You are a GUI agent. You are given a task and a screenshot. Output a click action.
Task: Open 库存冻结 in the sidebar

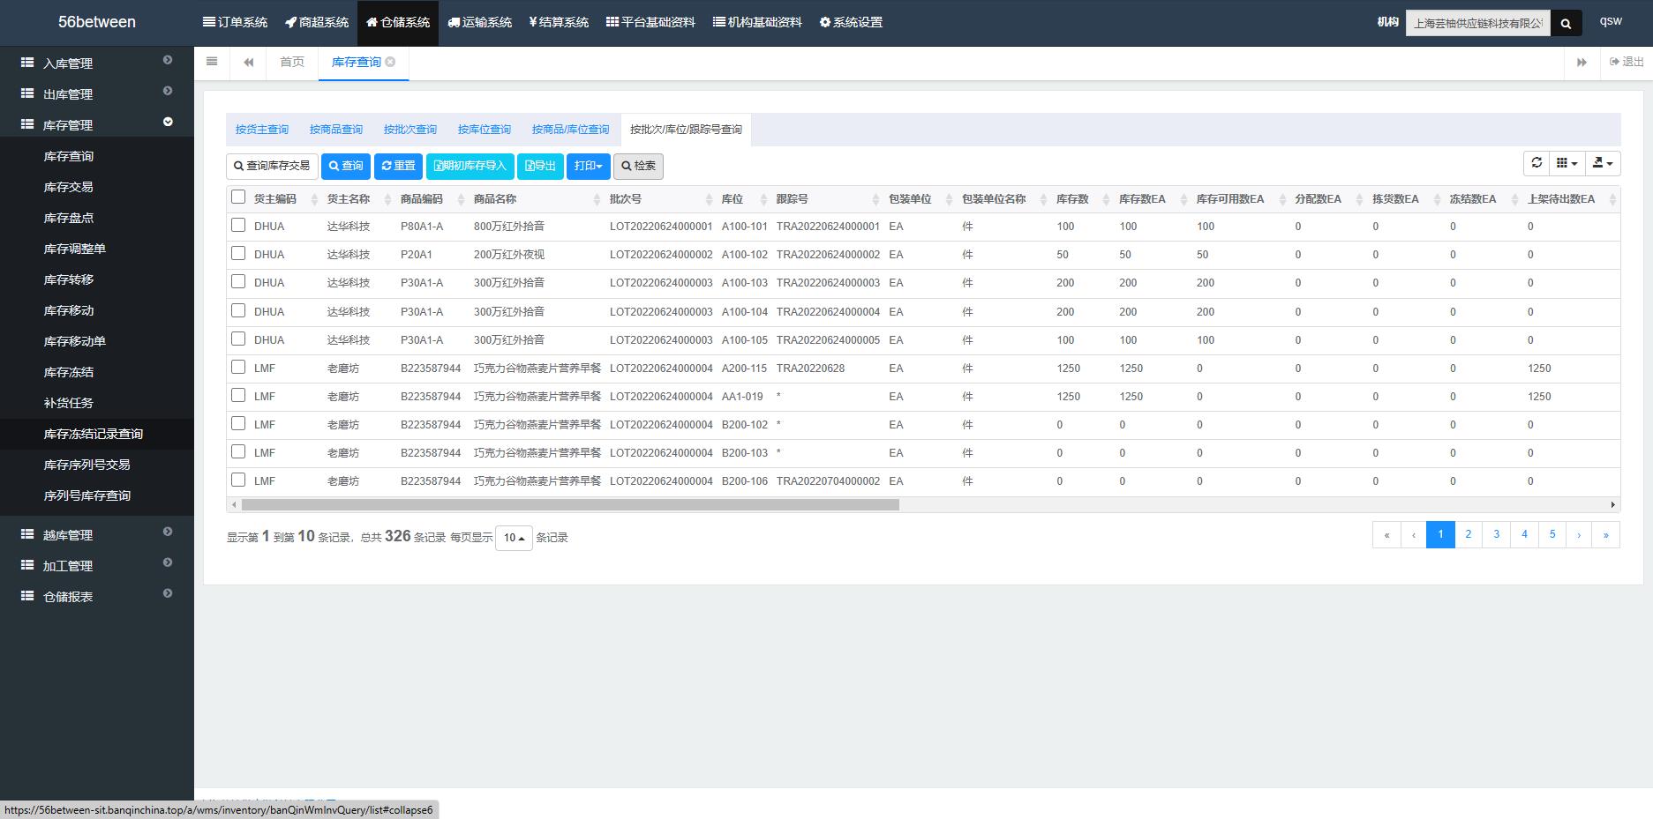click(69, 372)
